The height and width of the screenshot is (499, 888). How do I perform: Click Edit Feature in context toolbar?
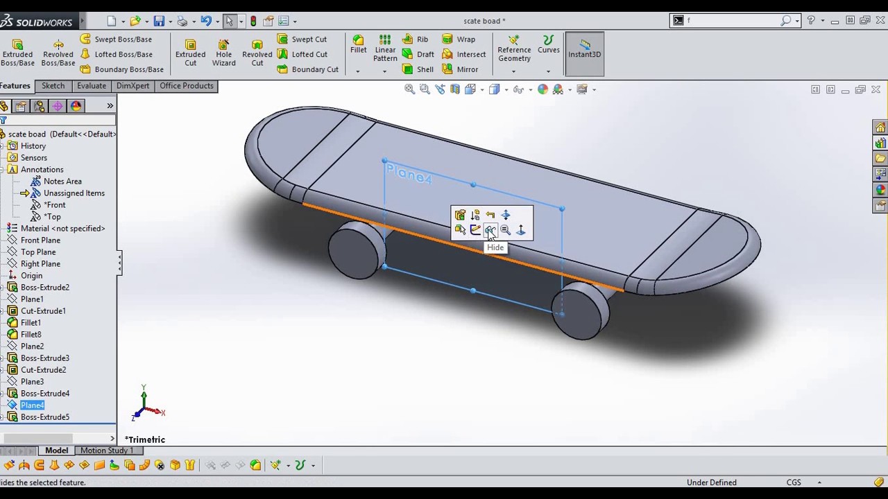click(460, 216)
